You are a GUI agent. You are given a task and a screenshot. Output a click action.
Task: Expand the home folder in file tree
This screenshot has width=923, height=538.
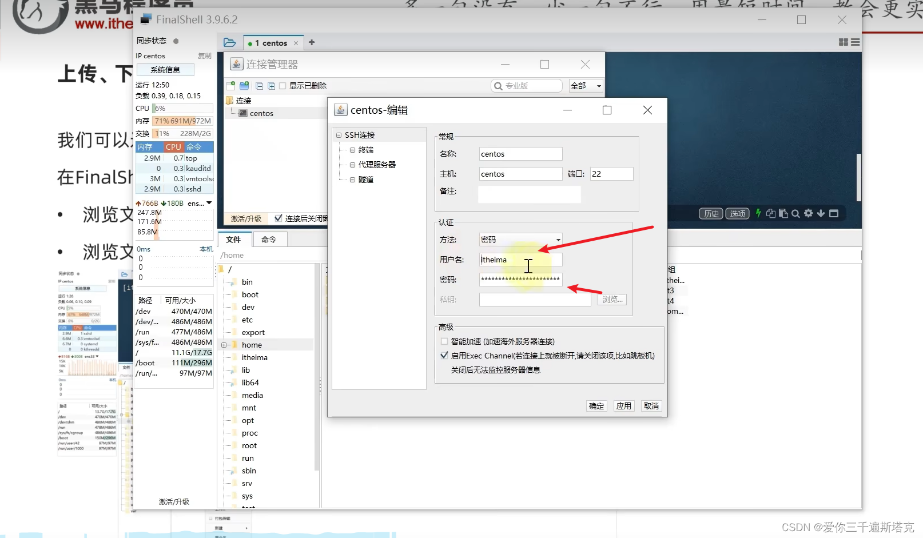click(224, 344)
